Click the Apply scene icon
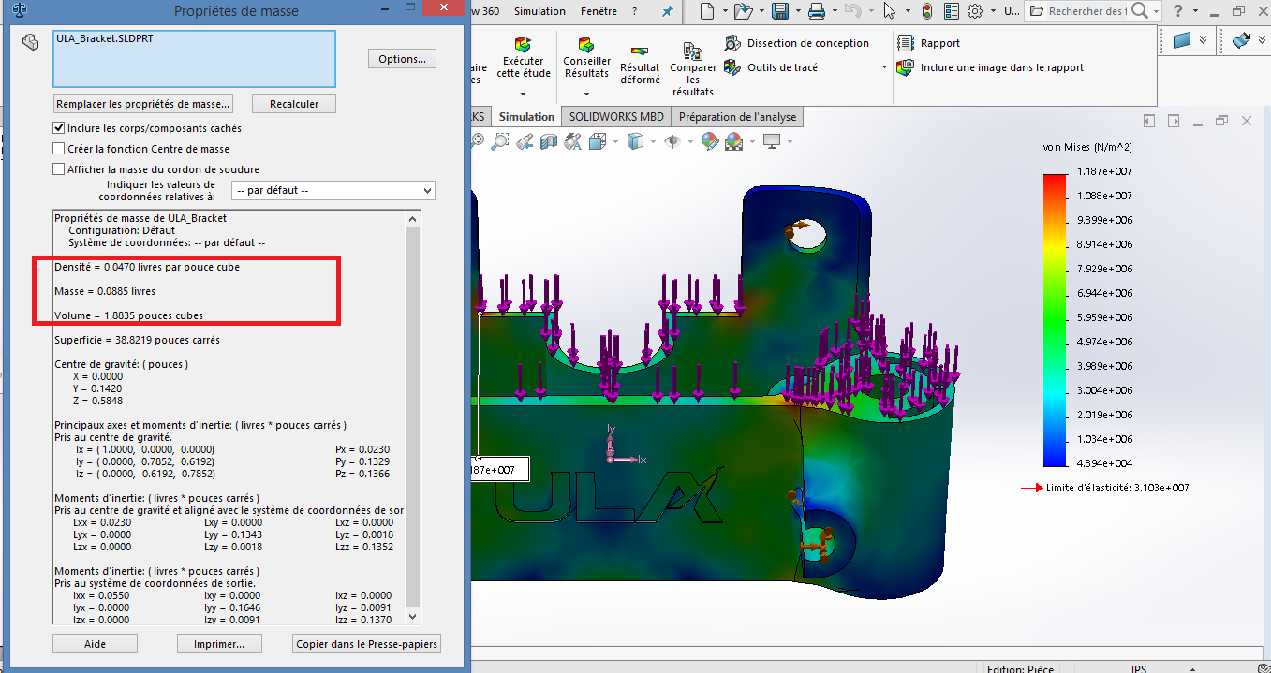 click(733, 141)
